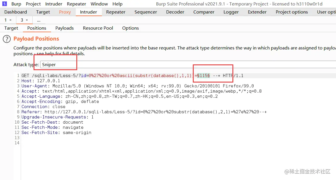Close Intruder attack tab 1
Screen dimensions: 336x180
click(10, 20)
